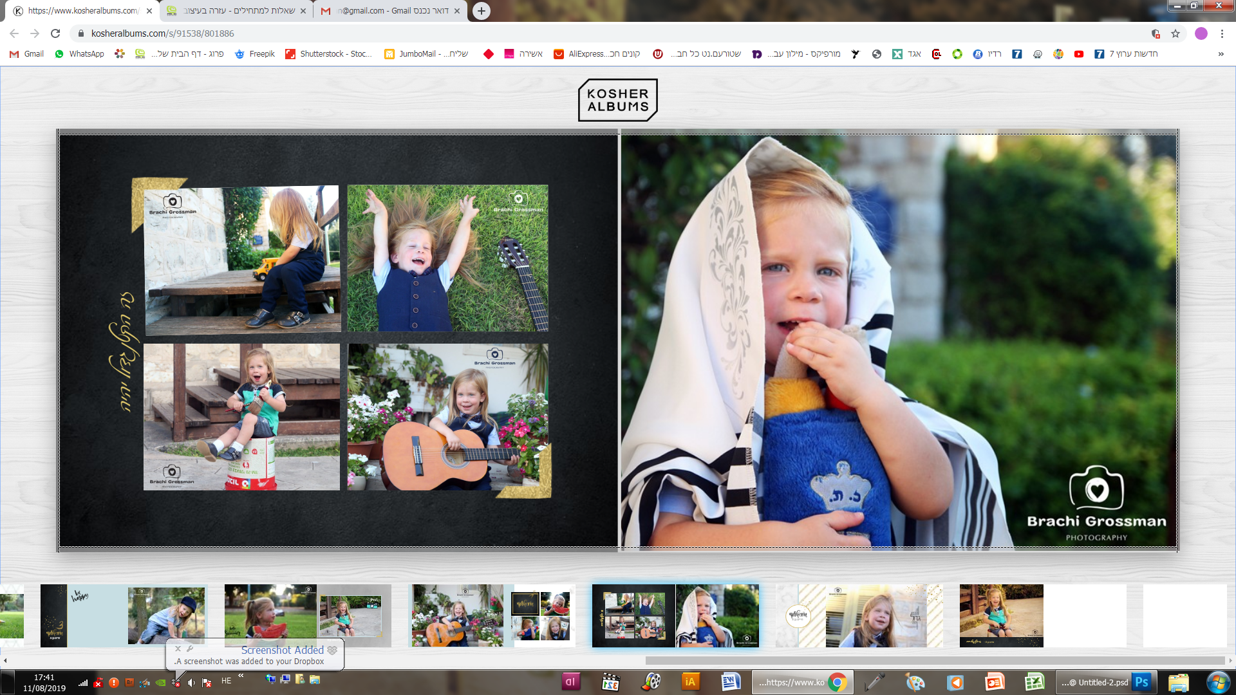Click the WhatsApp bookmark
1236x695 pixels.
tap(79, 54)
